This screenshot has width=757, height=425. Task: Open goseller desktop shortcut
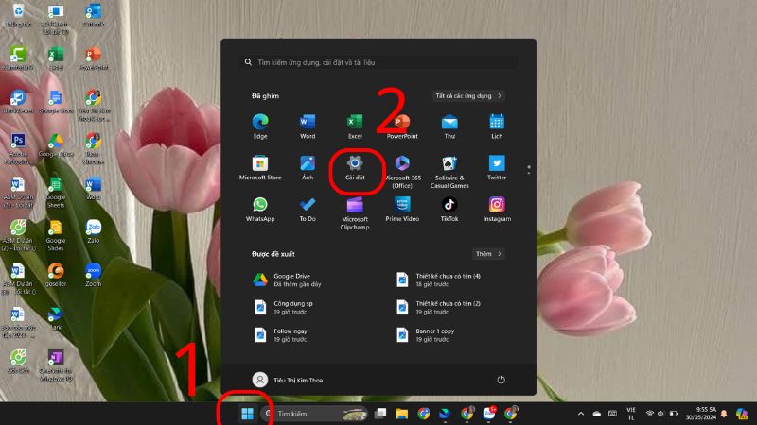point(56,275)
